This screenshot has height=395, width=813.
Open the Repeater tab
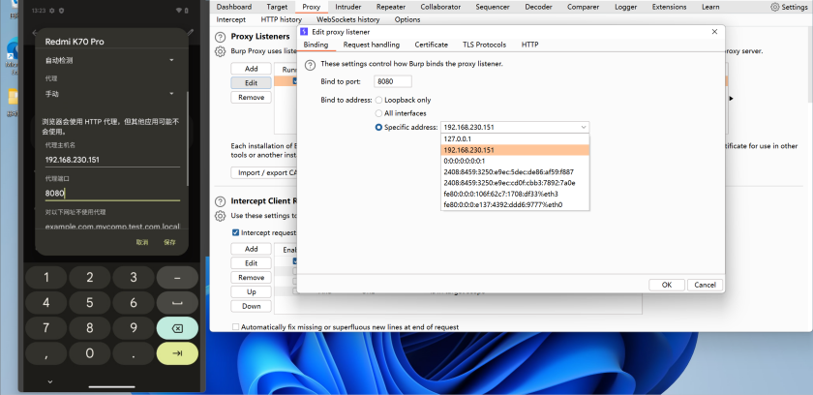pyautogui.click(x=391, y=7)
